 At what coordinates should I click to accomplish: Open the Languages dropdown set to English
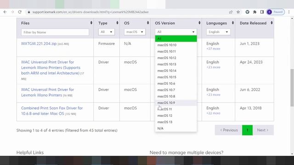218,32
